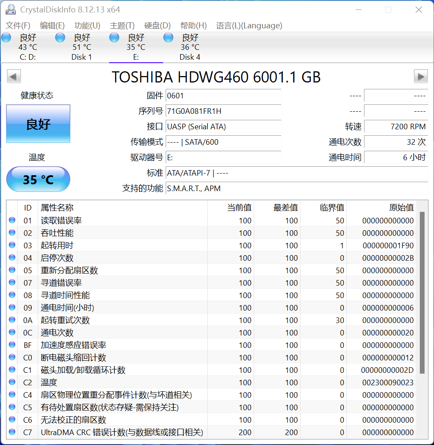Click the status orb for C: D: disk
The height and width of the screenshot is (445, 434).
point(6,37)
